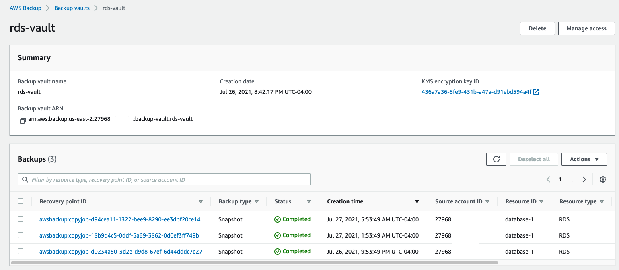This screenshot has width=619, height=270.
Task: Click creation time Jul 27, 2021, 5:53:49 AM
Action: click(x=373, y=219)
